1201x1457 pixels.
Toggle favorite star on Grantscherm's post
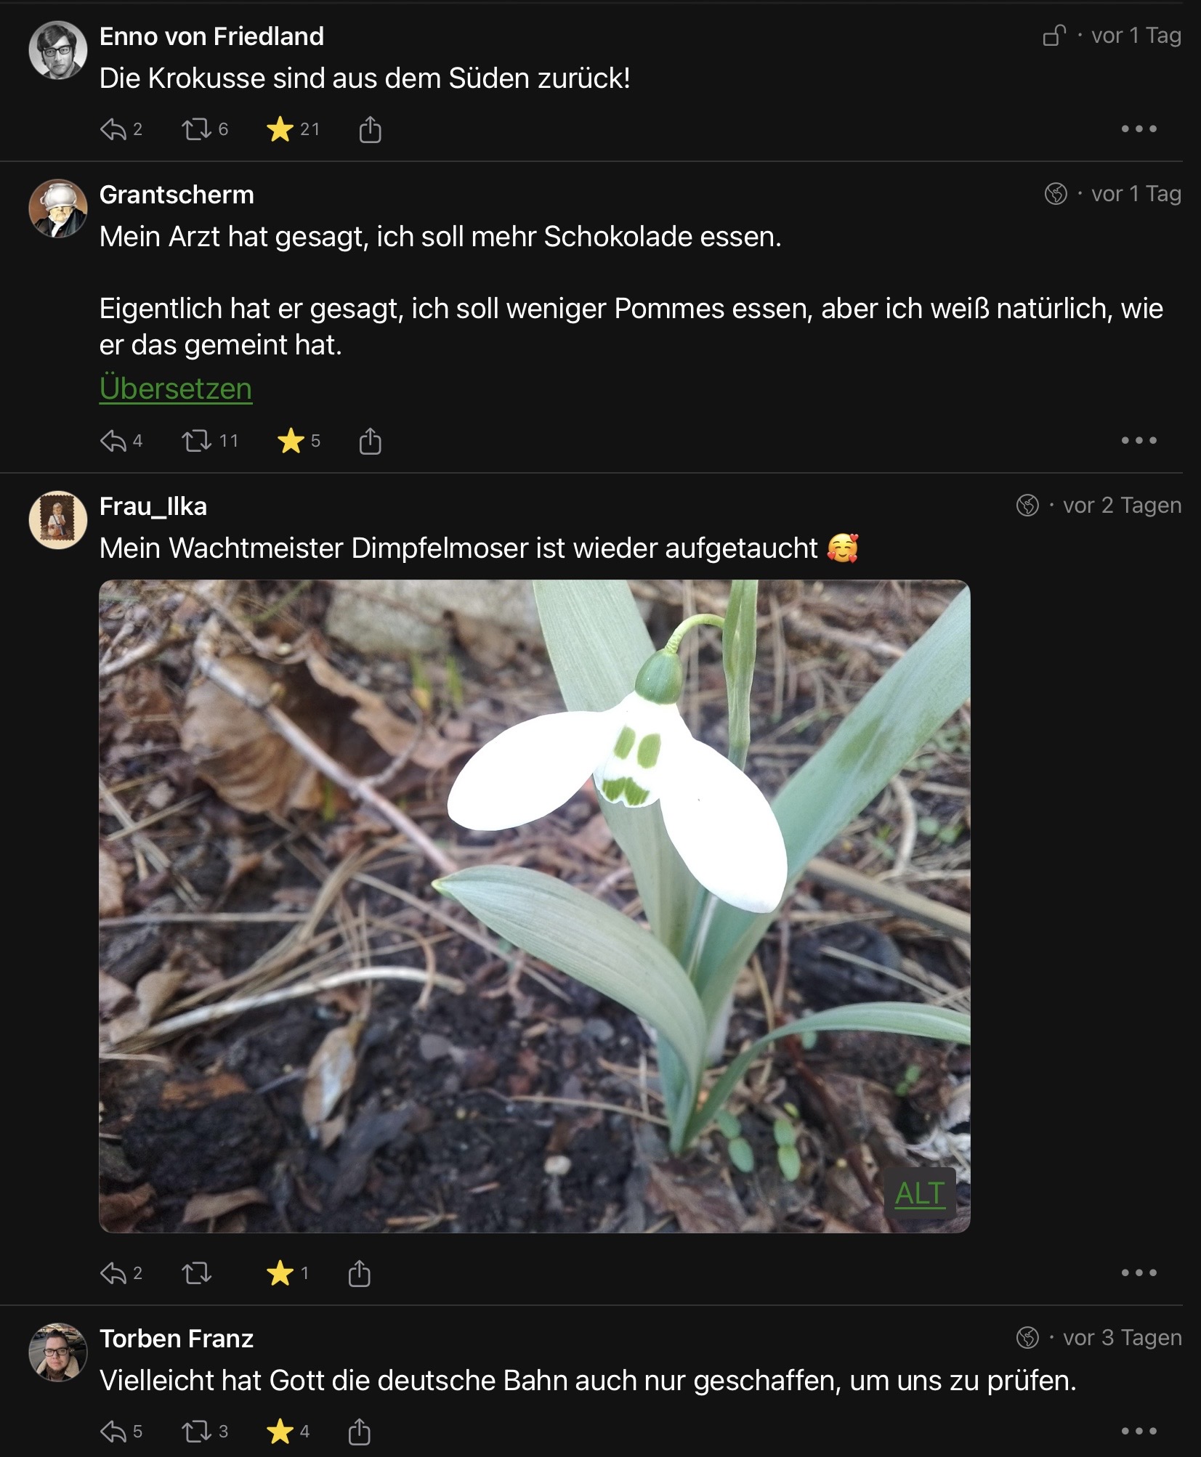pos(291,441)
